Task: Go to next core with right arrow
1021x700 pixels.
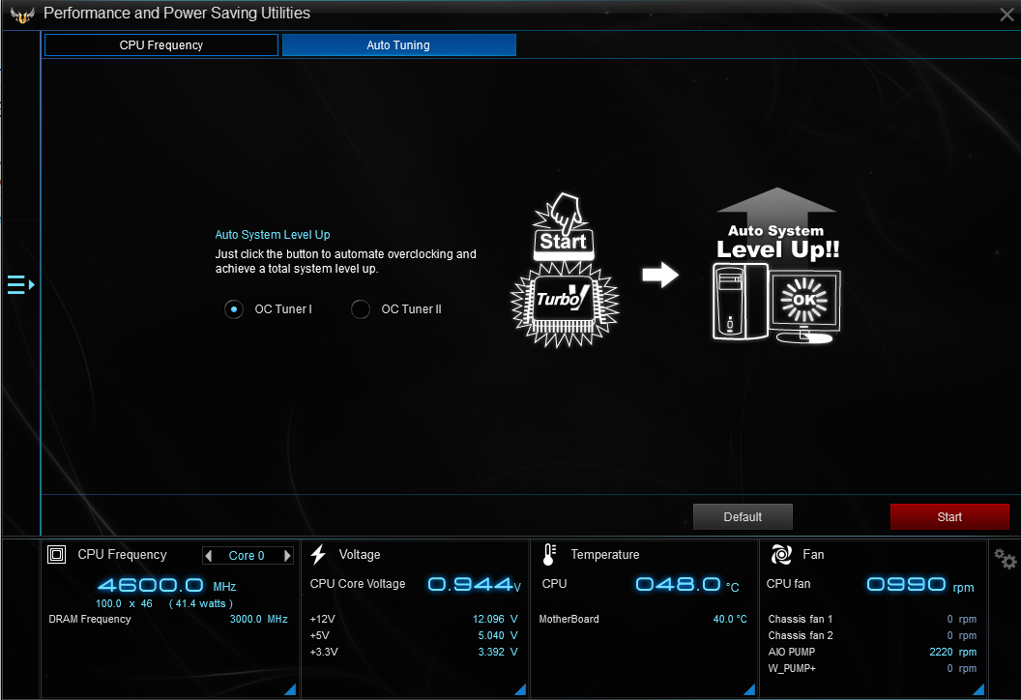Action: coord(287,555)
